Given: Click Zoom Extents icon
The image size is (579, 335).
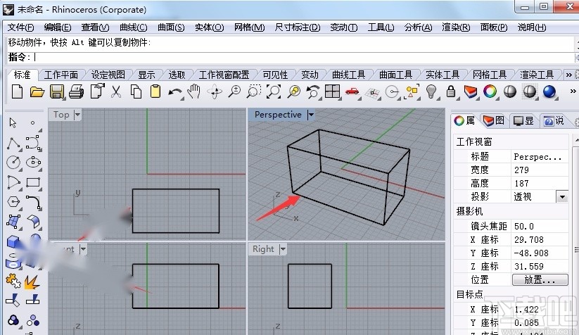Looking at the screenshot, I should [x=274, y=91].
